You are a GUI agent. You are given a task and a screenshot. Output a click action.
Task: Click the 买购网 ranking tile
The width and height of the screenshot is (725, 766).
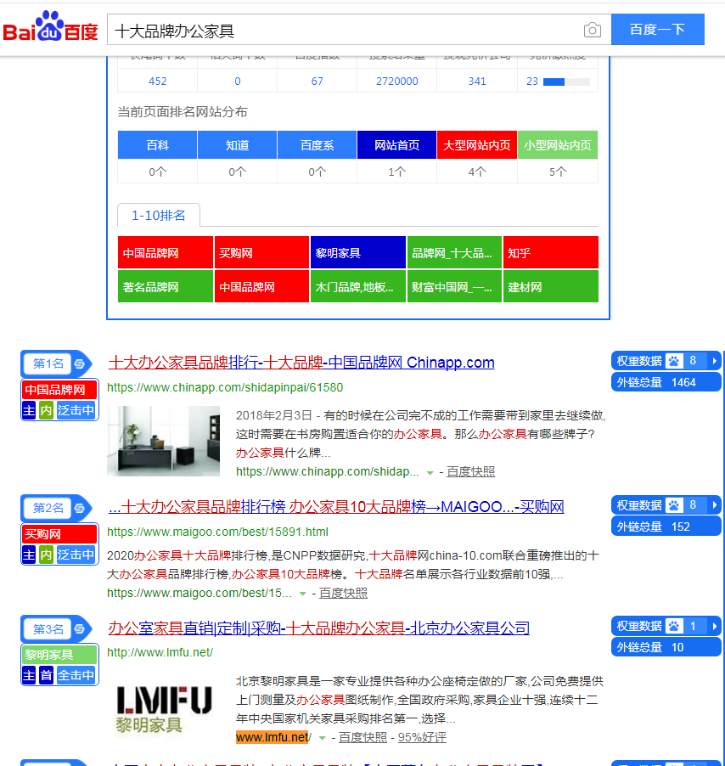[x=261, y=252]
